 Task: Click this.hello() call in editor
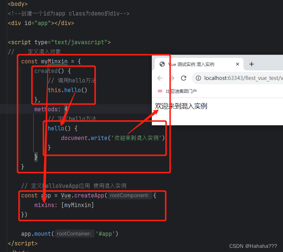(x=68, y=90)
